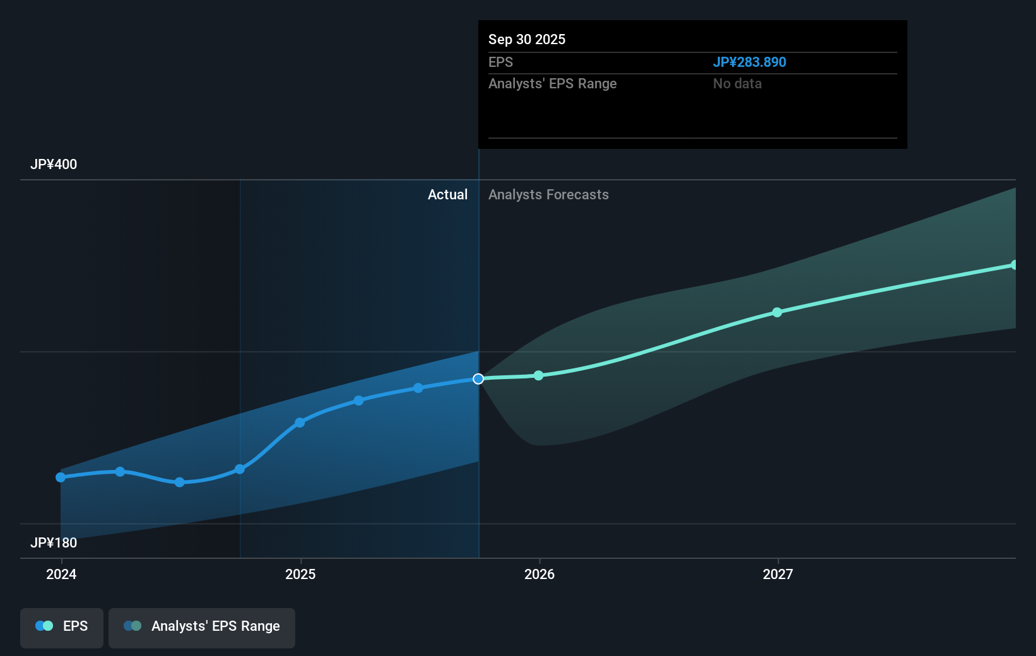Click the 2026 label on the x-axis
Screen dimensions: 1036x656
click(x=539, y=575)
